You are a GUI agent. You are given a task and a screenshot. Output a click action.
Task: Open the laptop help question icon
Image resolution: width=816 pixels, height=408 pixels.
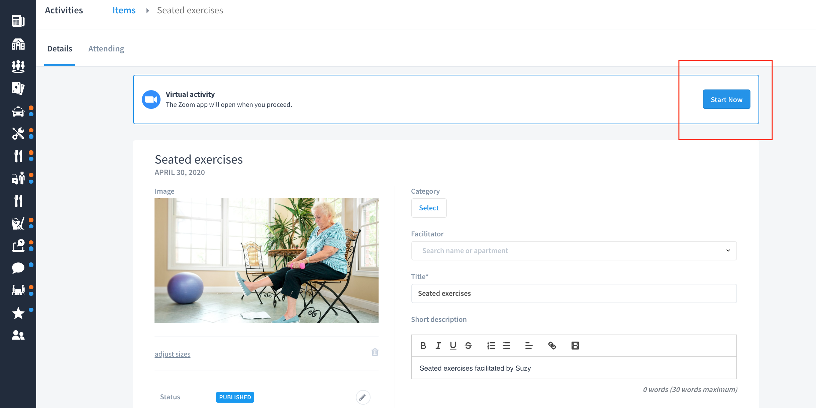click(18, 246)
